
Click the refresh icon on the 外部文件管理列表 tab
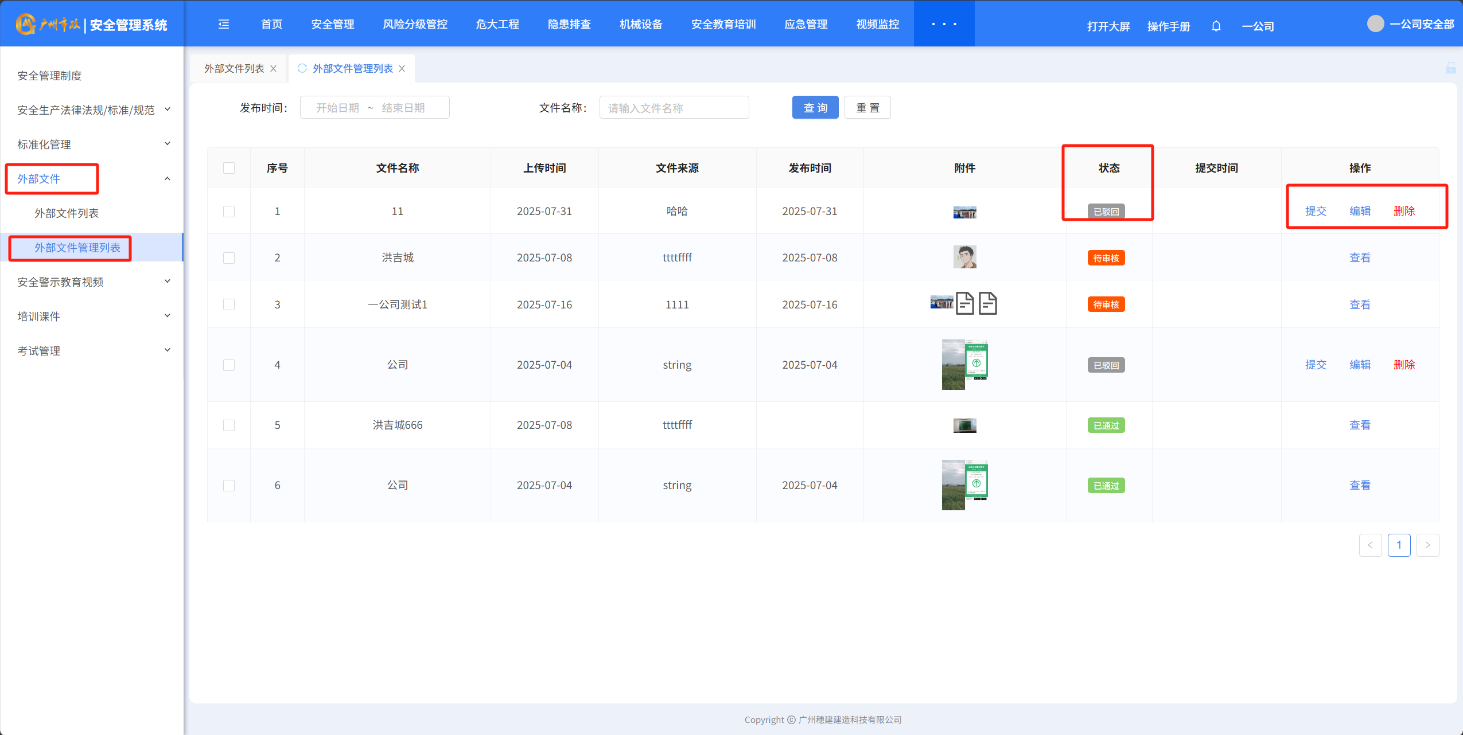[x=302, y=68]
